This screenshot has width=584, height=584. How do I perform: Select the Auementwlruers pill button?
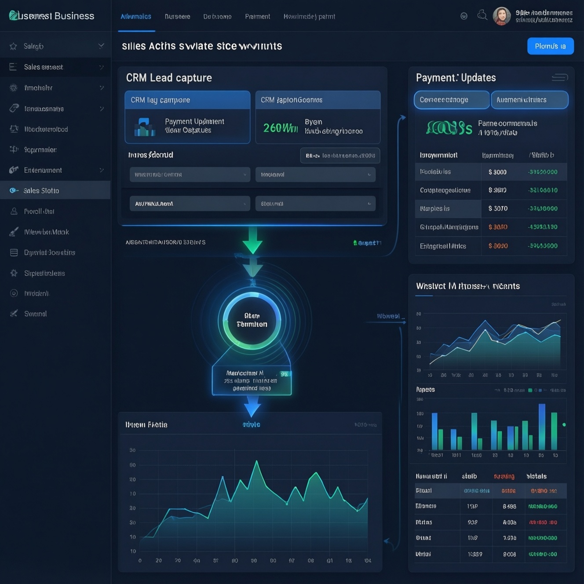(x=529, y=100)
